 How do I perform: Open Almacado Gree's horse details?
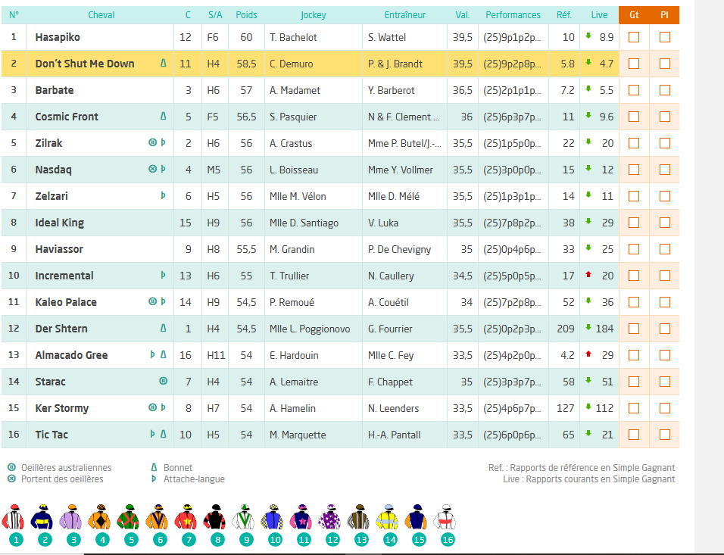71,355
